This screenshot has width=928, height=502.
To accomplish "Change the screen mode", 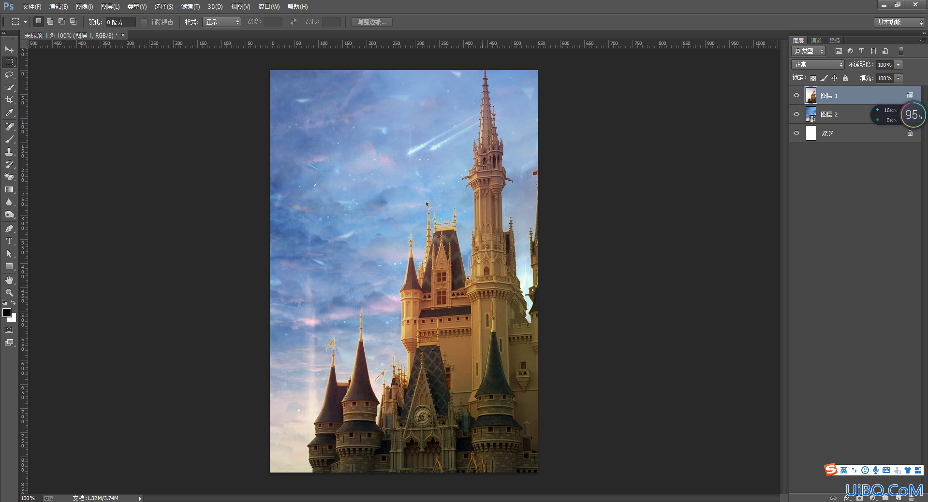I will 9,343.
